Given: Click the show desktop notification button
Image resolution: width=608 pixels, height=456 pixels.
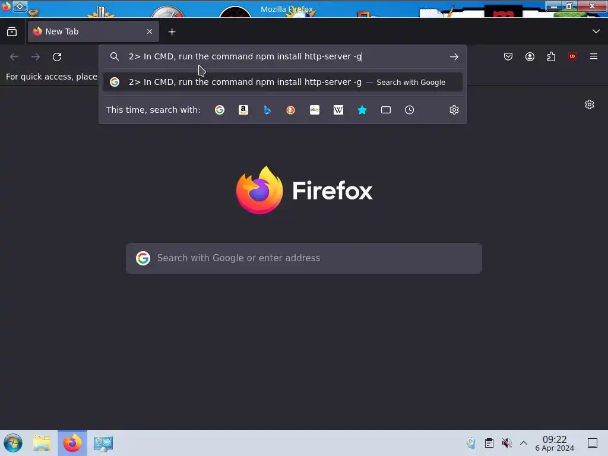Looking at the screenshot, I should point(593,443).
